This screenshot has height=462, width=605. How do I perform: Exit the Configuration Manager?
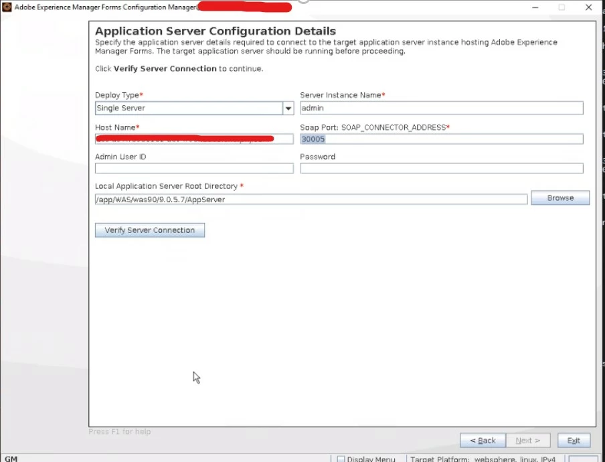(x=574, y=441)
